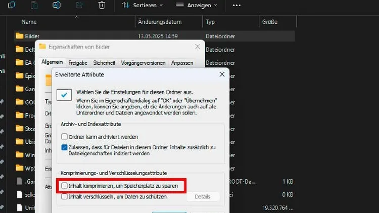The height and width of the screenshot is (213, 379).
Task: Open the Sicherheit tab
Action: pyautogui.click(x=104, y=63)
